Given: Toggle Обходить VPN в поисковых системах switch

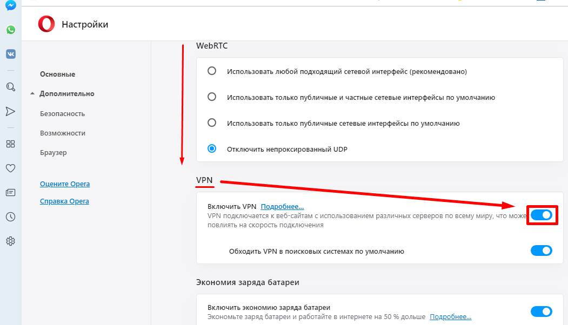Looking at the screenshot, I should coord(542,250).
